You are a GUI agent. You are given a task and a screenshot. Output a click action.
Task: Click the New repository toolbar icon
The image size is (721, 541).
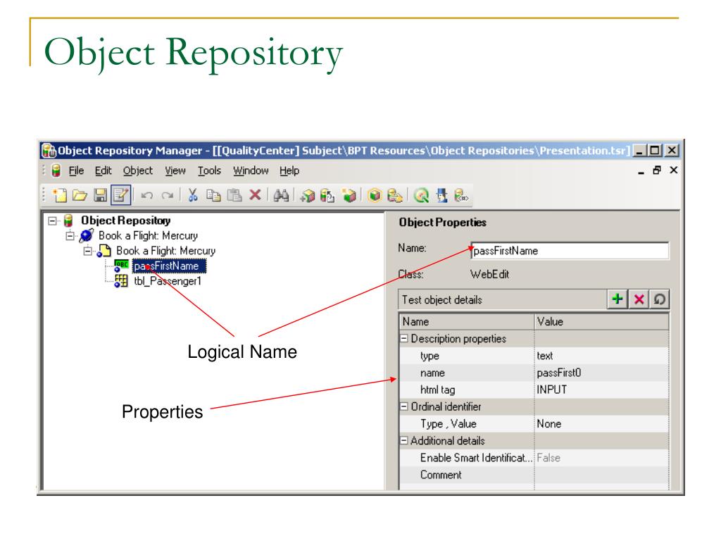59,196
